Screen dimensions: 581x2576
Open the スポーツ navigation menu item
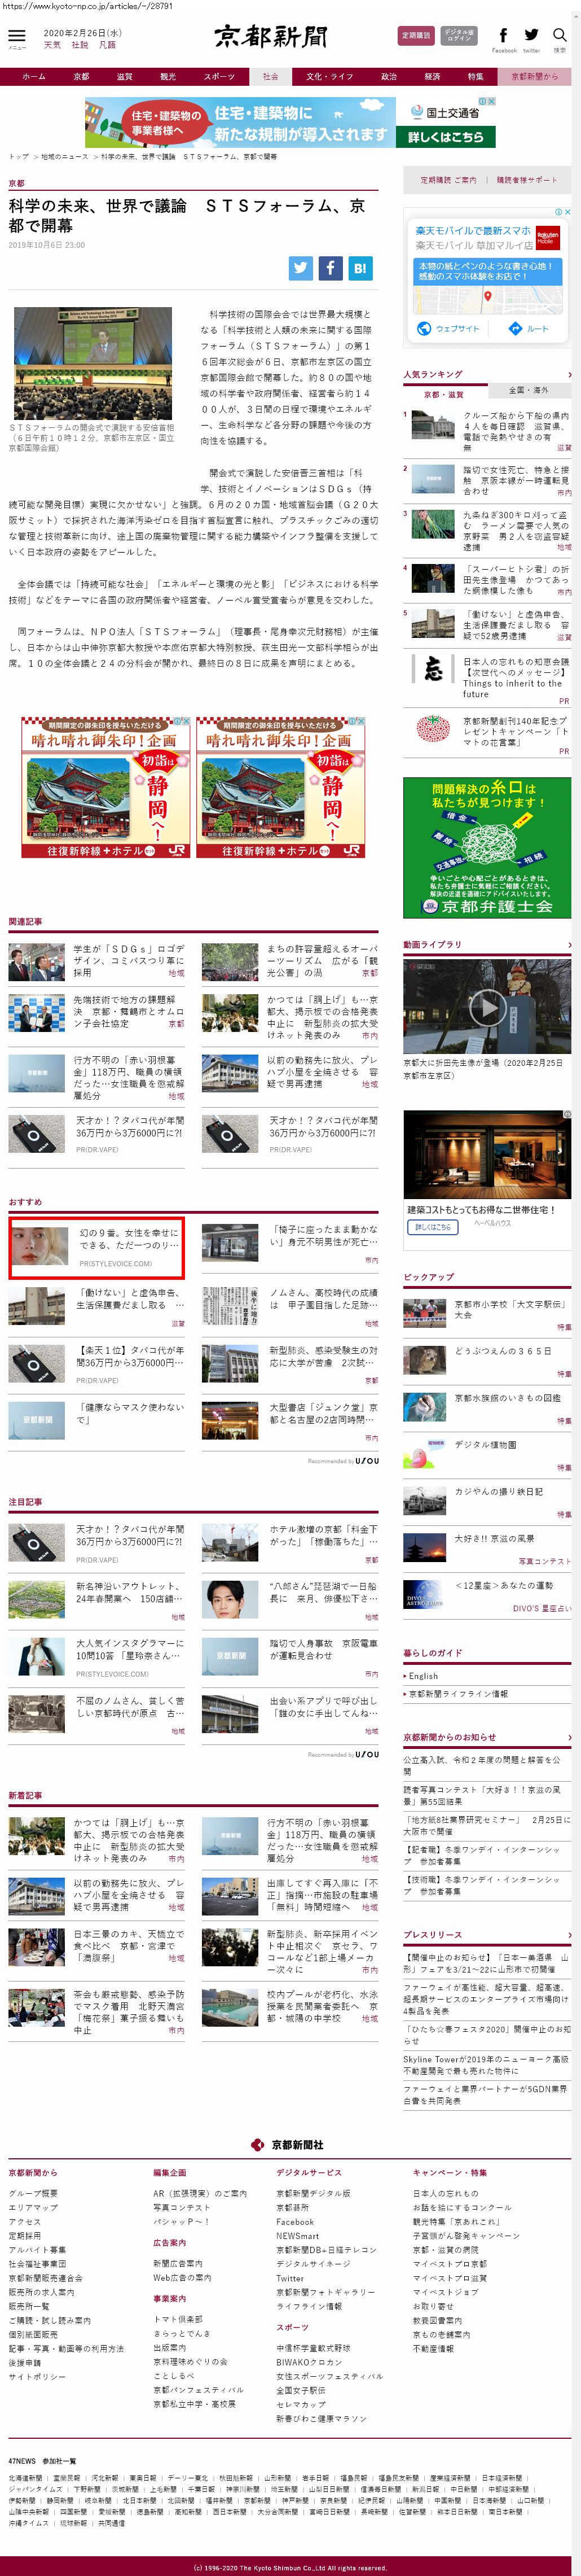coord(219,76)
